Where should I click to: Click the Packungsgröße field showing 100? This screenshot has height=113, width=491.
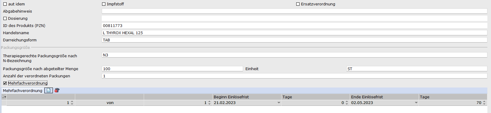[172, 69]
